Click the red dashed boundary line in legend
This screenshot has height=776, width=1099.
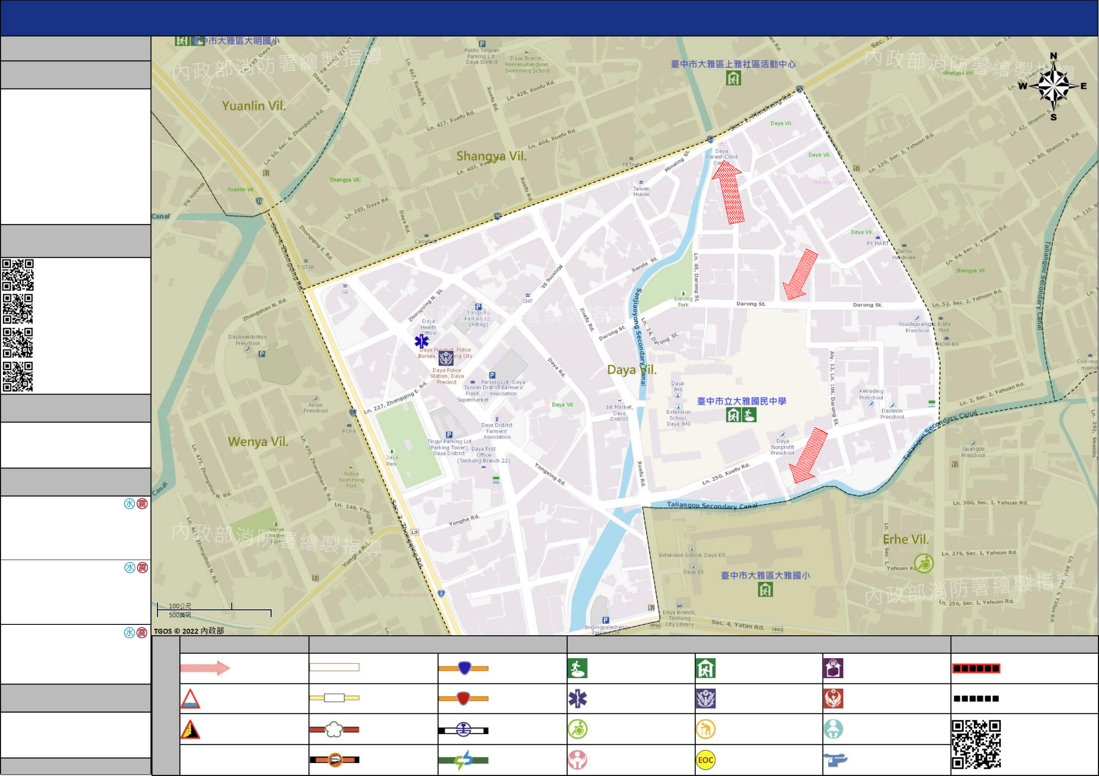click(976, 668)
